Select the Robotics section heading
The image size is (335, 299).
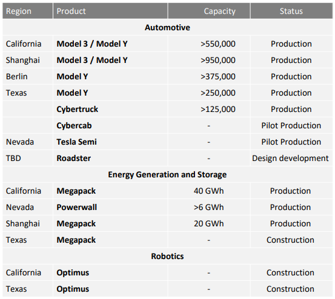167,256
